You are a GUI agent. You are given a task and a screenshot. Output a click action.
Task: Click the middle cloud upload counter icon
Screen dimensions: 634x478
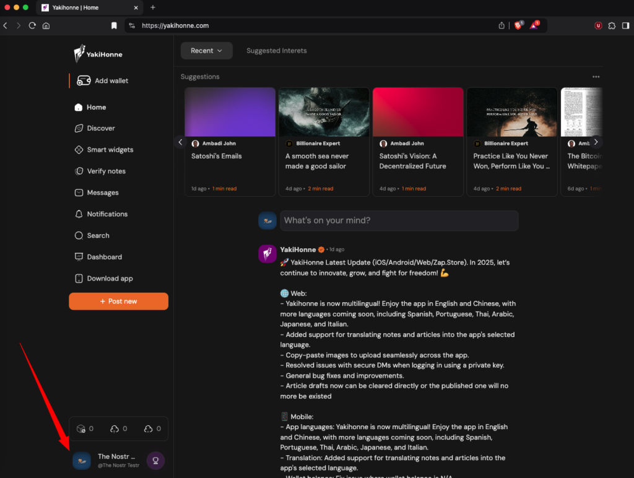point(115,428)
